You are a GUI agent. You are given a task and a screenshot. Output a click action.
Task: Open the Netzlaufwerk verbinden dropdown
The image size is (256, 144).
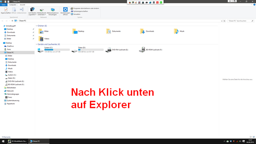pyautogui.click(x=42, y=11)
